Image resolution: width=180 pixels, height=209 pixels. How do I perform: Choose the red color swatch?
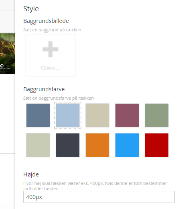pos(157,145)
